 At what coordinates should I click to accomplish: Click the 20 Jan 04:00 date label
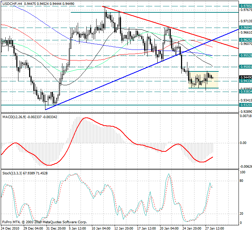pyautogui.click(x=169, y=228)
